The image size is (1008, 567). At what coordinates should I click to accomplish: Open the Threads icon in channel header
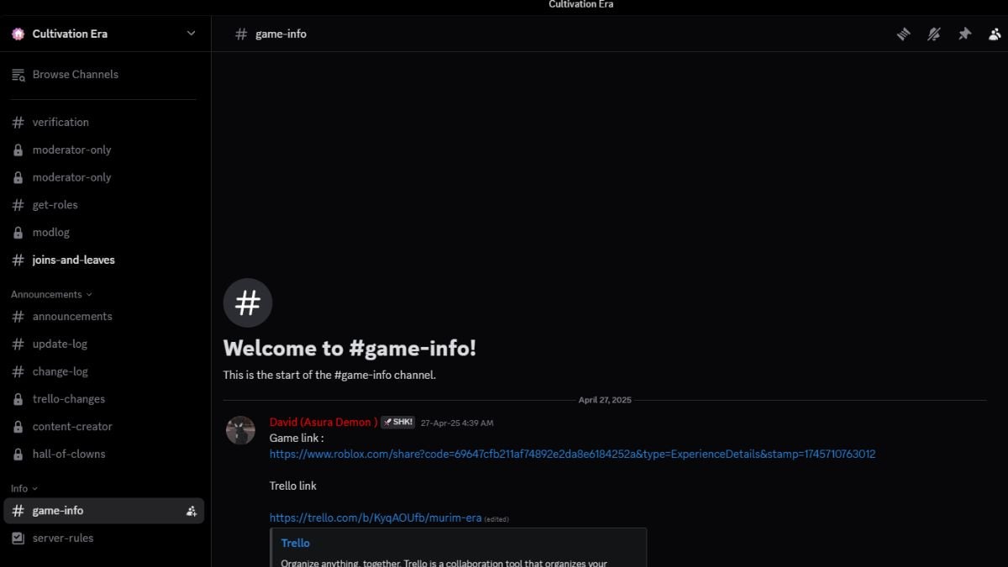tap(903, 34)
